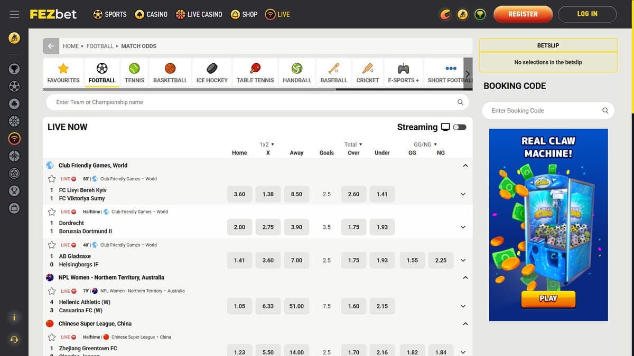This screenshot has height=356, width=634.
Task: Click orange flame icon in header
Action: [446, 14]
